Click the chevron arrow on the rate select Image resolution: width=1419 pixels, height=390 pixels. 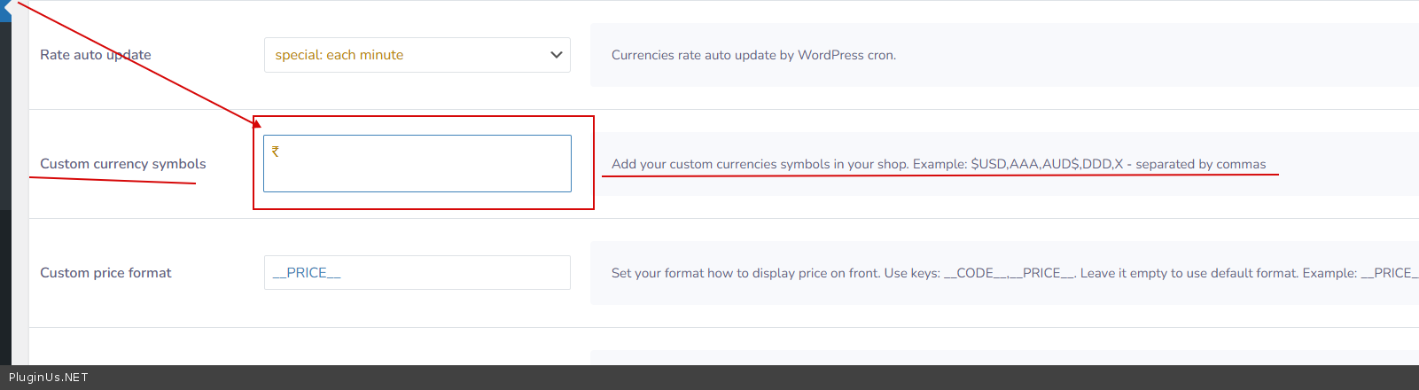coord(557,55)
